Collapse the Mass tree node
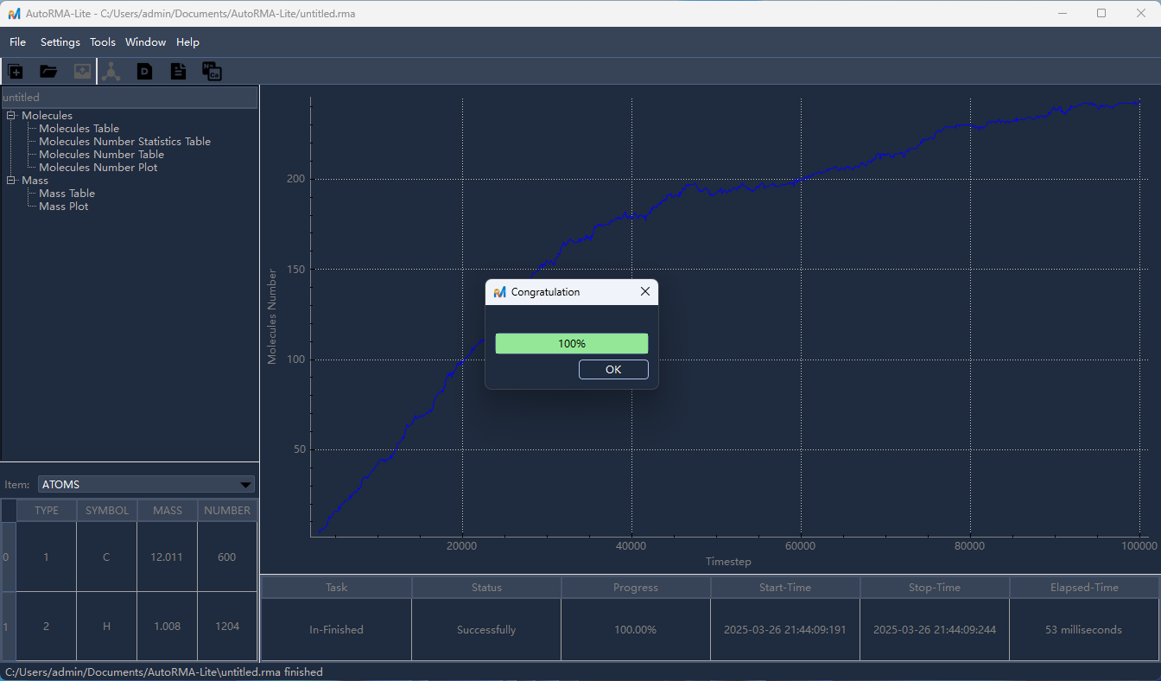The height and width of the screenshot is (681, 1161). [x=11, y=180]
